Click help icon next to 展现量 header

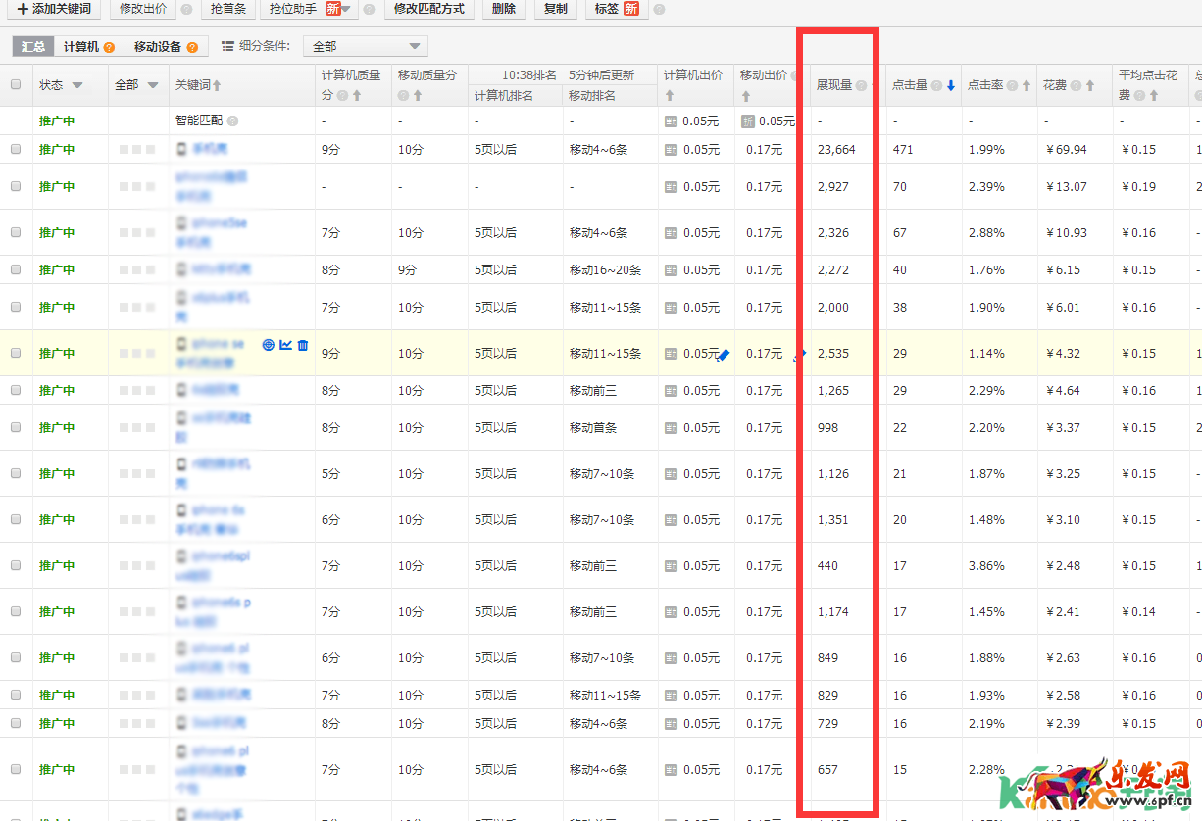click(x=861, y=85)
